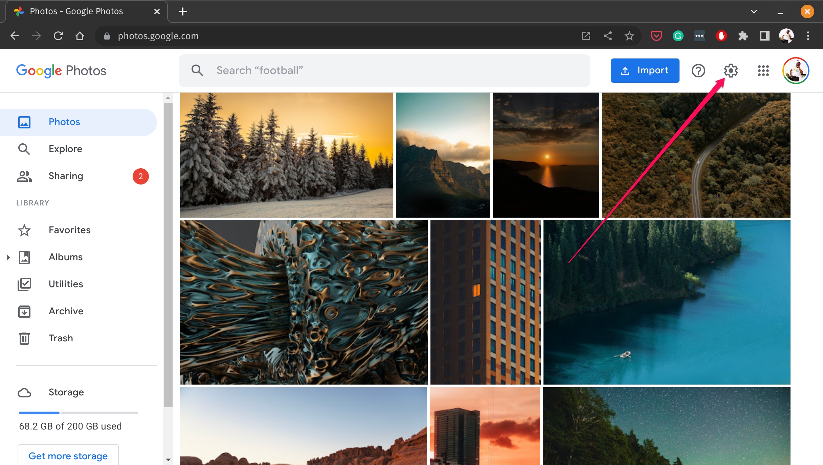The width and height of the screenshot is (823, 465).
Task: Click the Sharing notification badge 2
Action: pos(140,176)
